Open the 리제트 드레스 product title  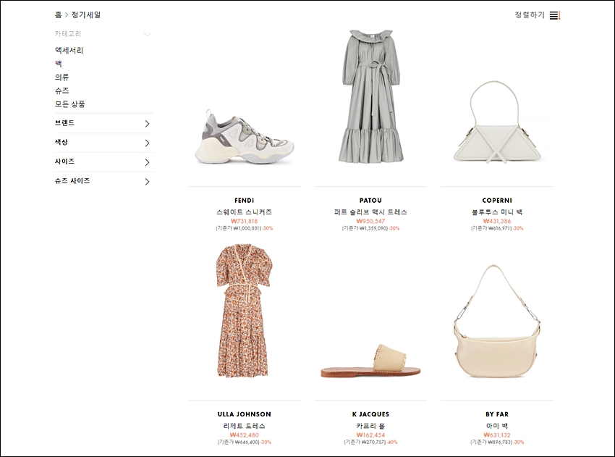pyautogui.click(x=245, y=426)
